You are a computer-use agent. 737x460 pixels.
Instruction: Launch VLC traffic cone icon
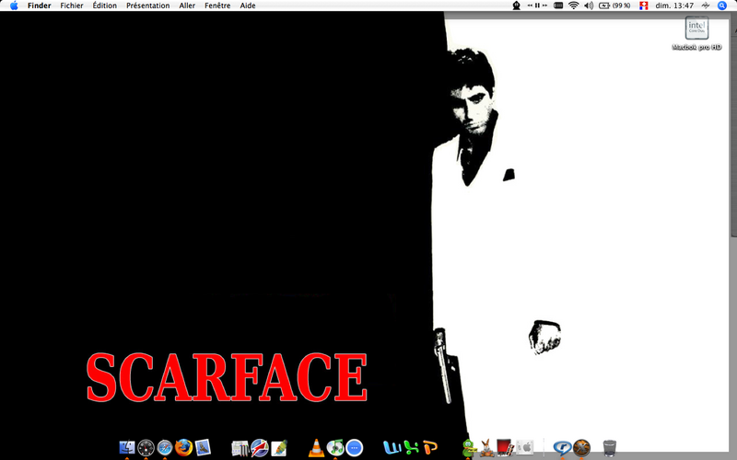tap(316, 447)
